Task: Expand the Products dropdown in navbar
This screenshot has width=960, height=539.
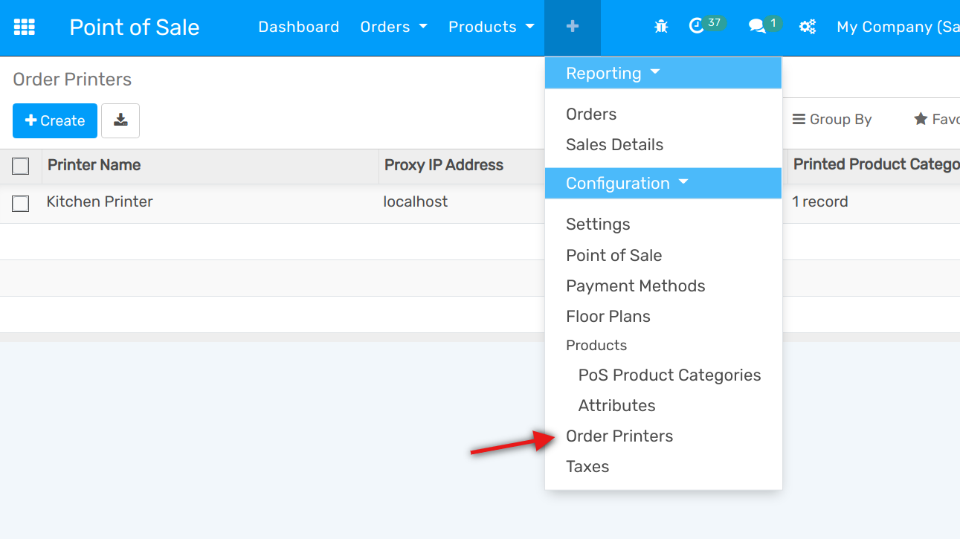Action: tap(491, 28)
